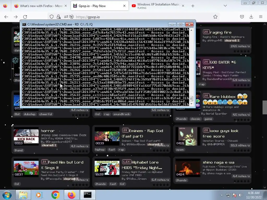The height and width of the screenshot is (200, 267).
Task: Click the page vertical scrollbar thumb
Action: (x=265, y=108)
